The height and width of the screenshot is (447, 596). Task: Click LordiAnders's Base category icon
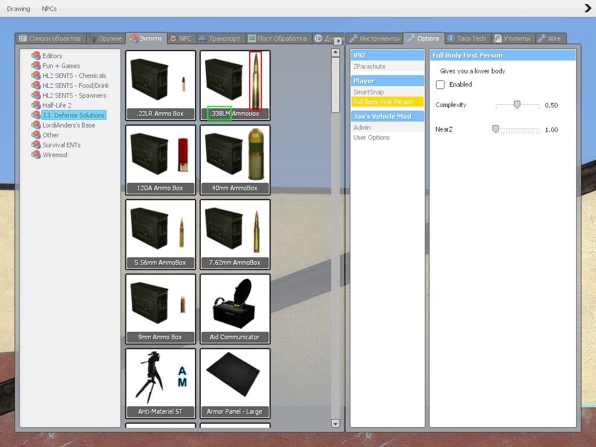click(x=36, y=125)
